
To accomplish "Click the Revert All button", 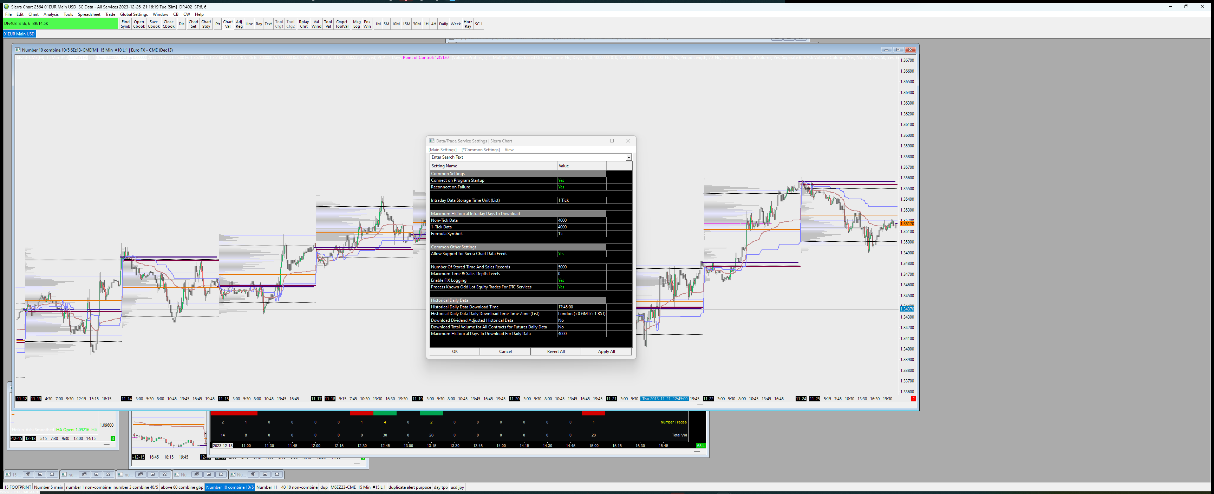I will pos(556,351).
